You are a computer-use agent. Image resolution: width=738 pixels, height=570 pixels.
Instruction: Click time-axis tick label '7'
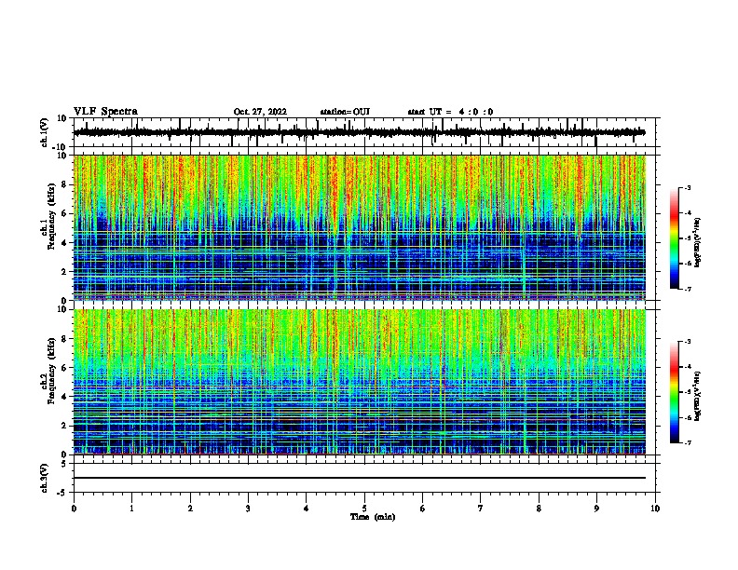pyautogui.click(x=481, y=509)
